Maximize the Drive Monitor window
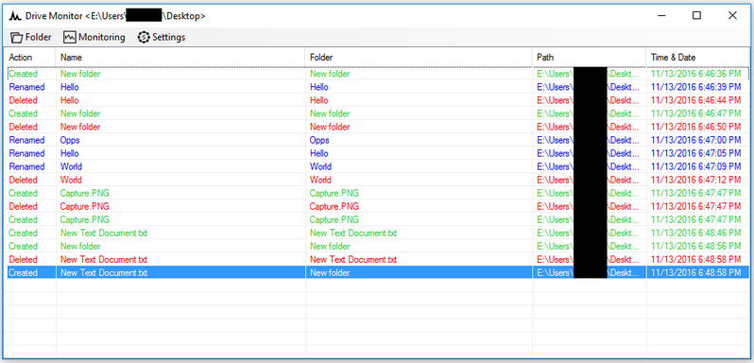The width and height of the screenshot is (754, 363). [x=696, y=15]
